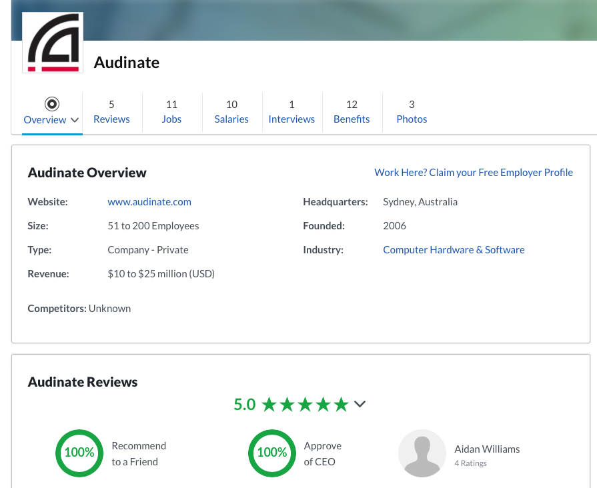The width and height of the screenshot is (597, 488).
Task: Click the 100% Recommend to a Friend circle
Action: click(79, 453)
